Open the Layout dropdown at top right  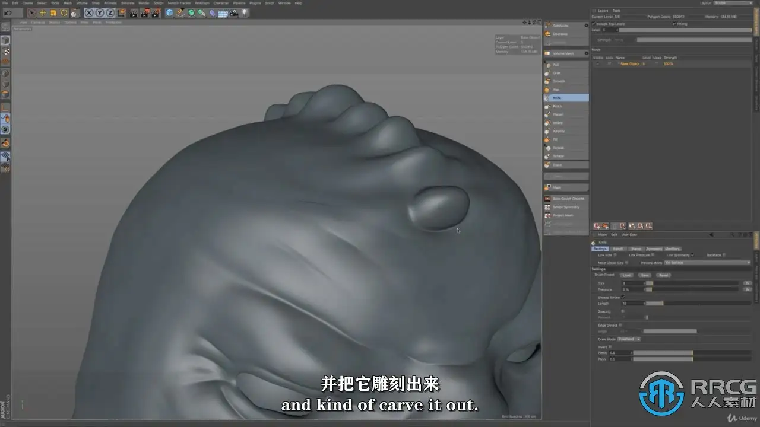(x=733, y=3)
